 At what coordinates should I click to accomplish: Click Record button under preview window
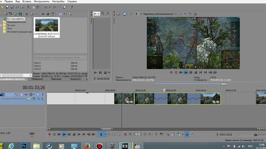tap(171, 72)
